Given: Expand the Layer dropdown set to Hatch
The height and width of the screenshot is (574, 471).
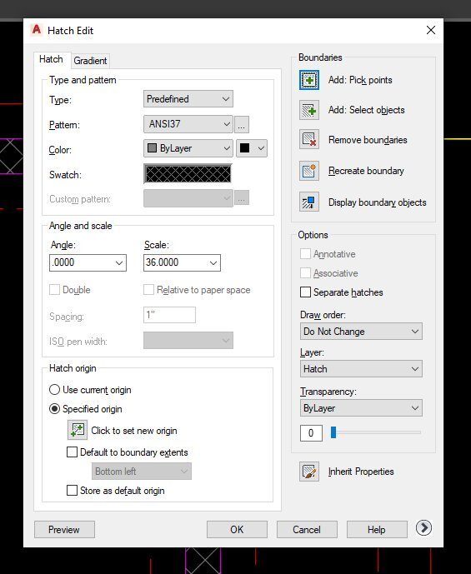Looking at the screenshot, I should point(361,368).
